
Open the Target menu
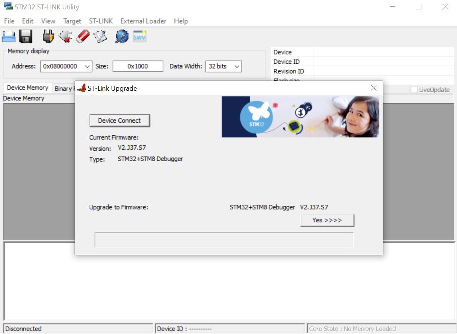coord(72,21)
